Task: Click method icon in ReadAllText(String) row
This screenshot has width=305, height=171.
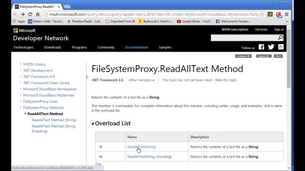Action: coord(101,147)
